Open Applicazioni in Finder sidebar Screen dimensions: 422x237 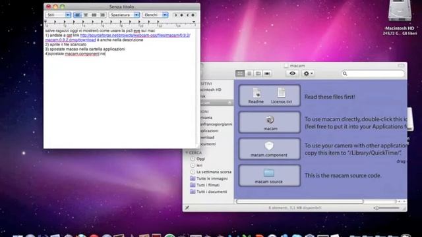coord(209,131)
